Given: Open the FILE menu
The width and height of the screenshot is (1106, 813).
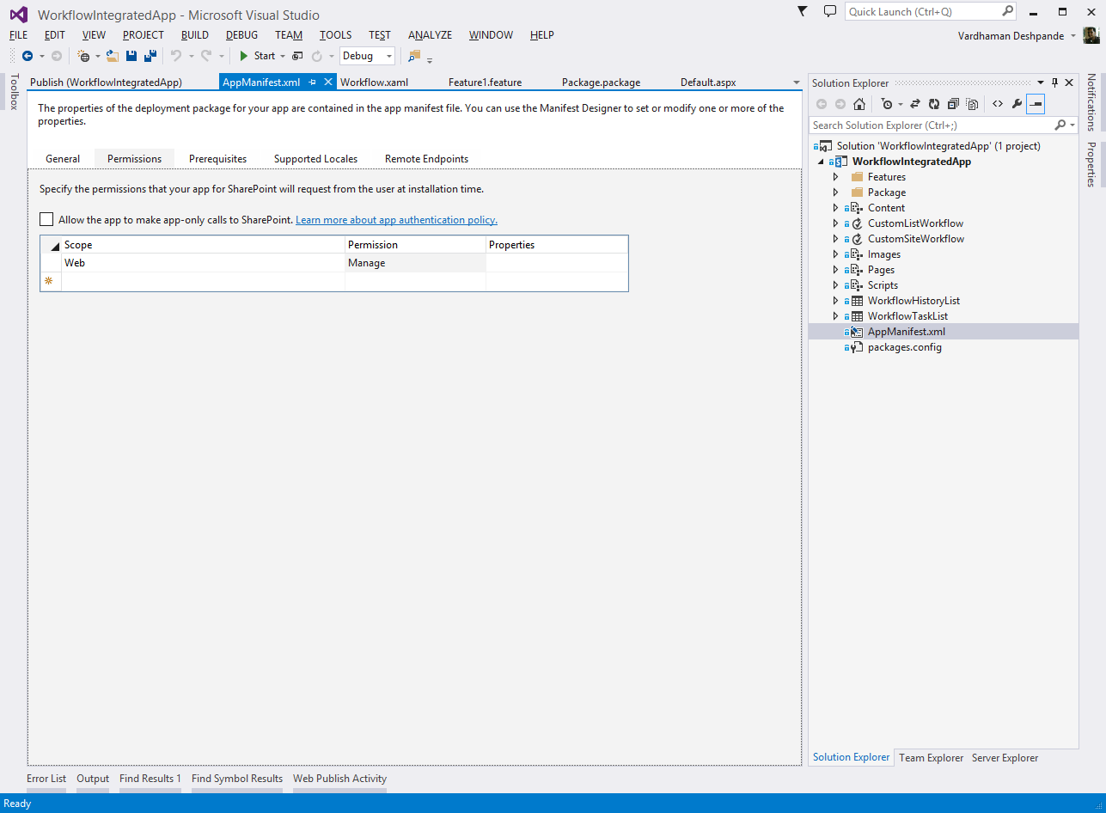Looking at the screenshot, I should point(19,35).
